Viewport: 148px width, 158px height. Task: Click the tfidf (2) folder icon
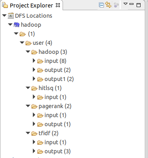point(34,133)
